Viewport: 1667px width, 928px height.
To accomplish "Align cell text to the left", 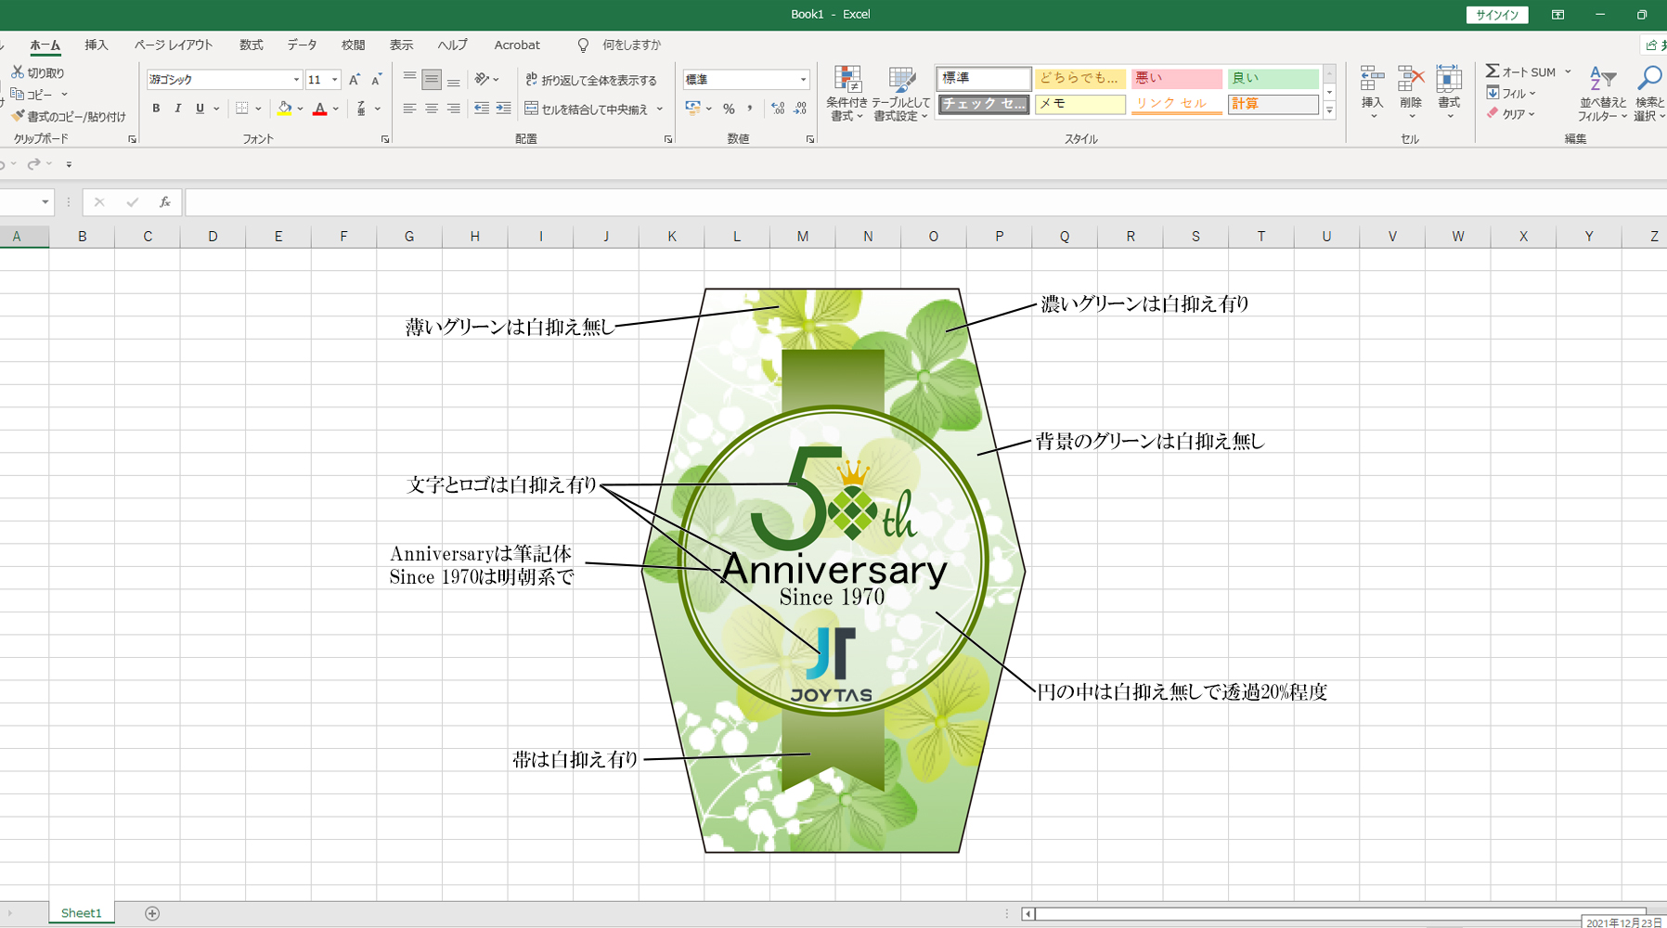I will (x=409, y=109).
